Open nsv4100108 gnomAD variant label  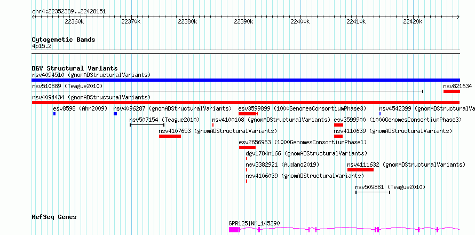point(271,120)
